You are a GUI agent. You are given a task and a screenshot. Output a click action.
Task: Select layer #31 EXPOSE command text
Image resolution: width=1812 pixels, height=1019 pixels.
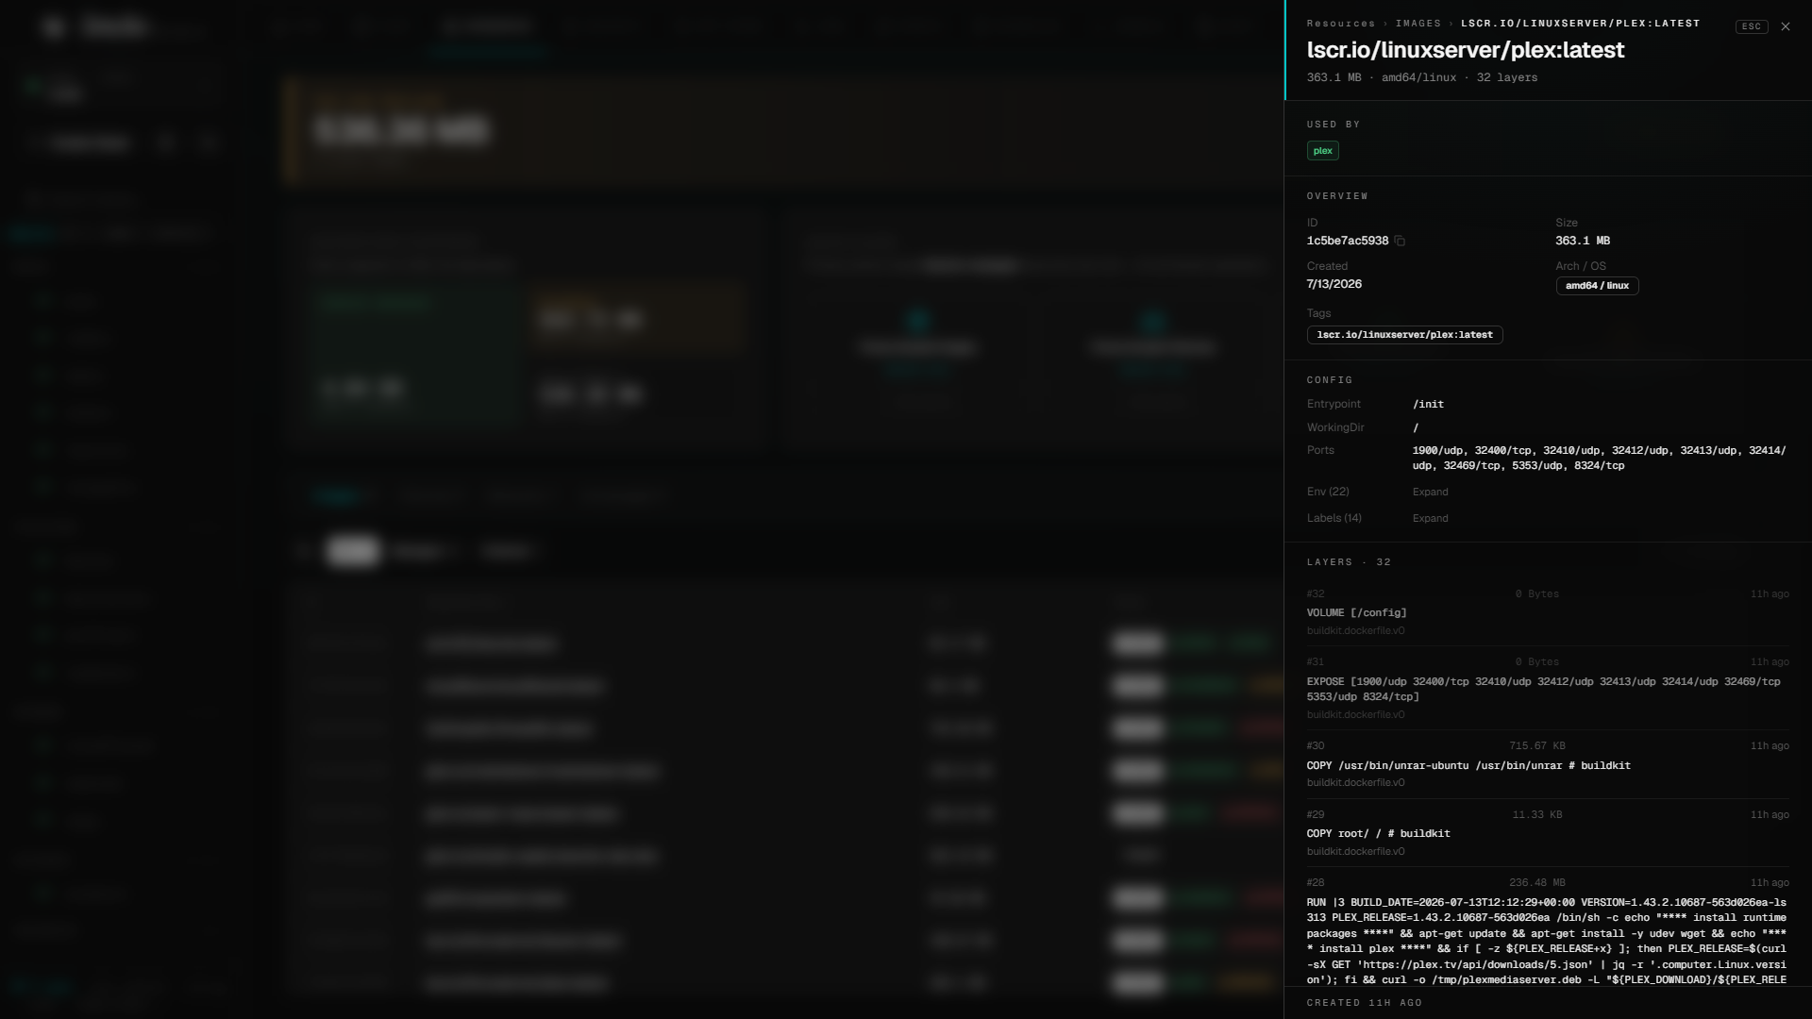click(x=1543, y=690)
